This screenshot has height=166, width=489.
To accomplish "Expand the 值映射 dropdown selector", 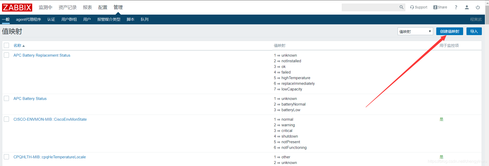I will coord(415,31).
